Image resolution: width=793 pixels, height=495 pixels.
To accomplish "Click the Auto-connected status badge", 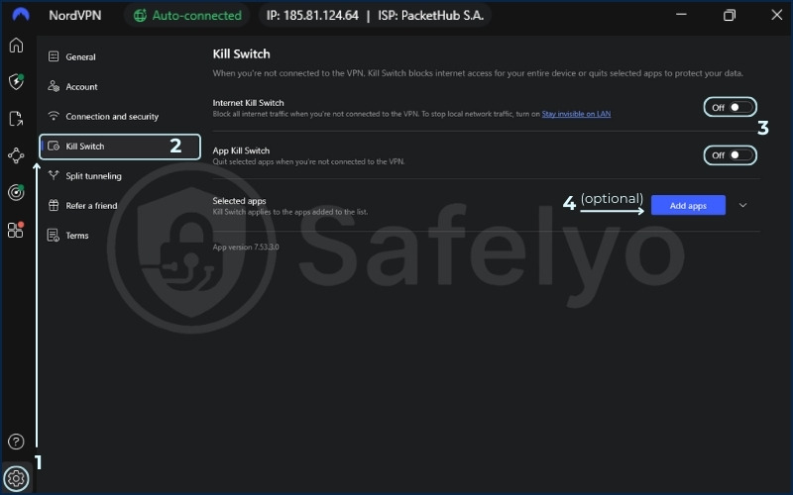I will [187, 16].
